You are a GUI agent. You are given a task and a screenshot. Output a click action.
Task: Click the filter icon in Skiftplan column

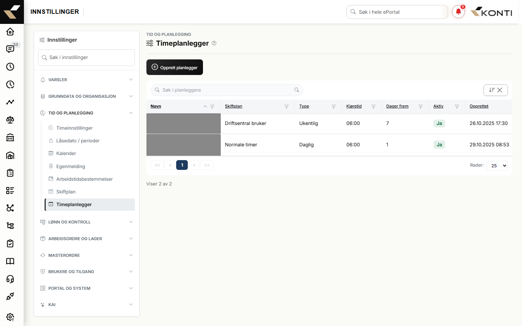pyautogui.click(x=287, y=106)
